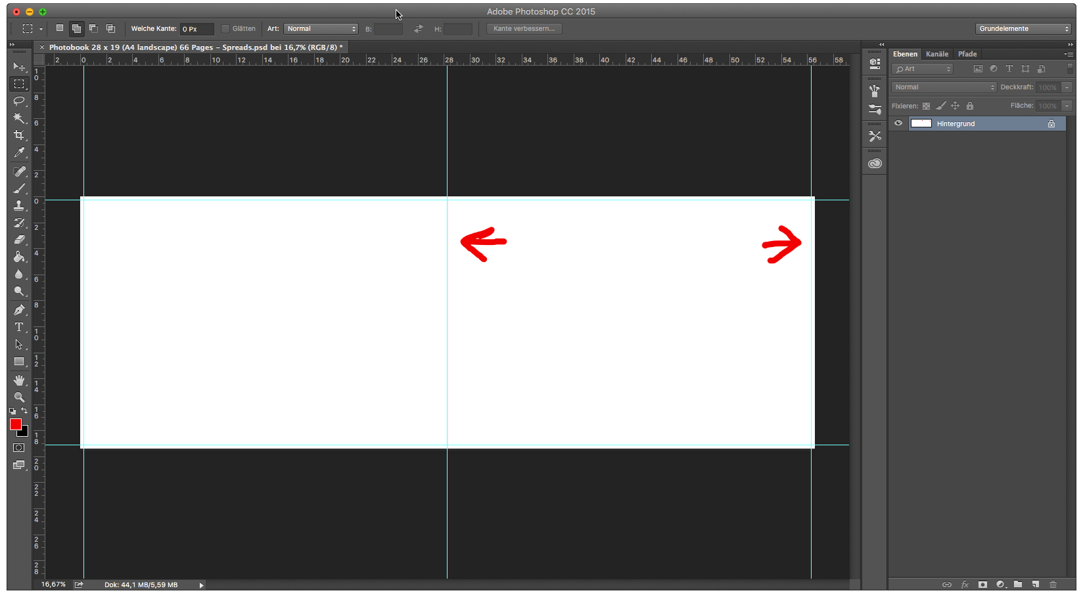This screenshot has width=1083, height=597.
Task: Activate the Magic Wand tool
Action: tap(19, 118)
